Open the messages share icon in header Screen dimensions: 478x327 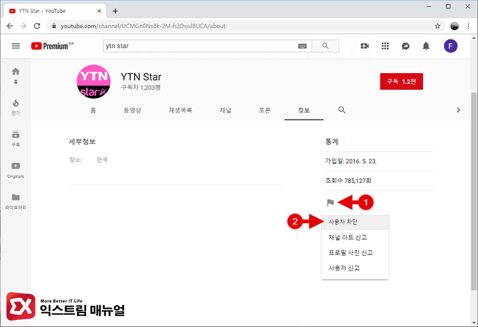click(405, 46)
